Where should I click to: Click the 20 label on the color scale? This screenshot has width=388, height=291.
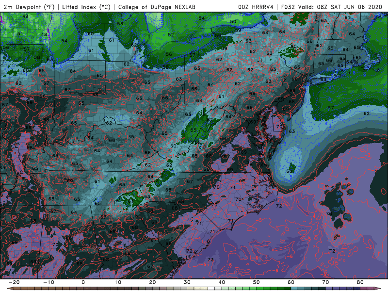click(152, 282)
